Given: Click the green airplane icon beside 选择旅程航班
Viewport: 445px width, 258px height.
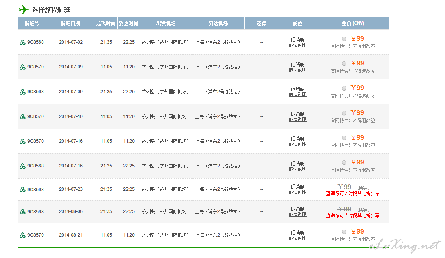Looking at the screenshot, I should click(24, 9).
